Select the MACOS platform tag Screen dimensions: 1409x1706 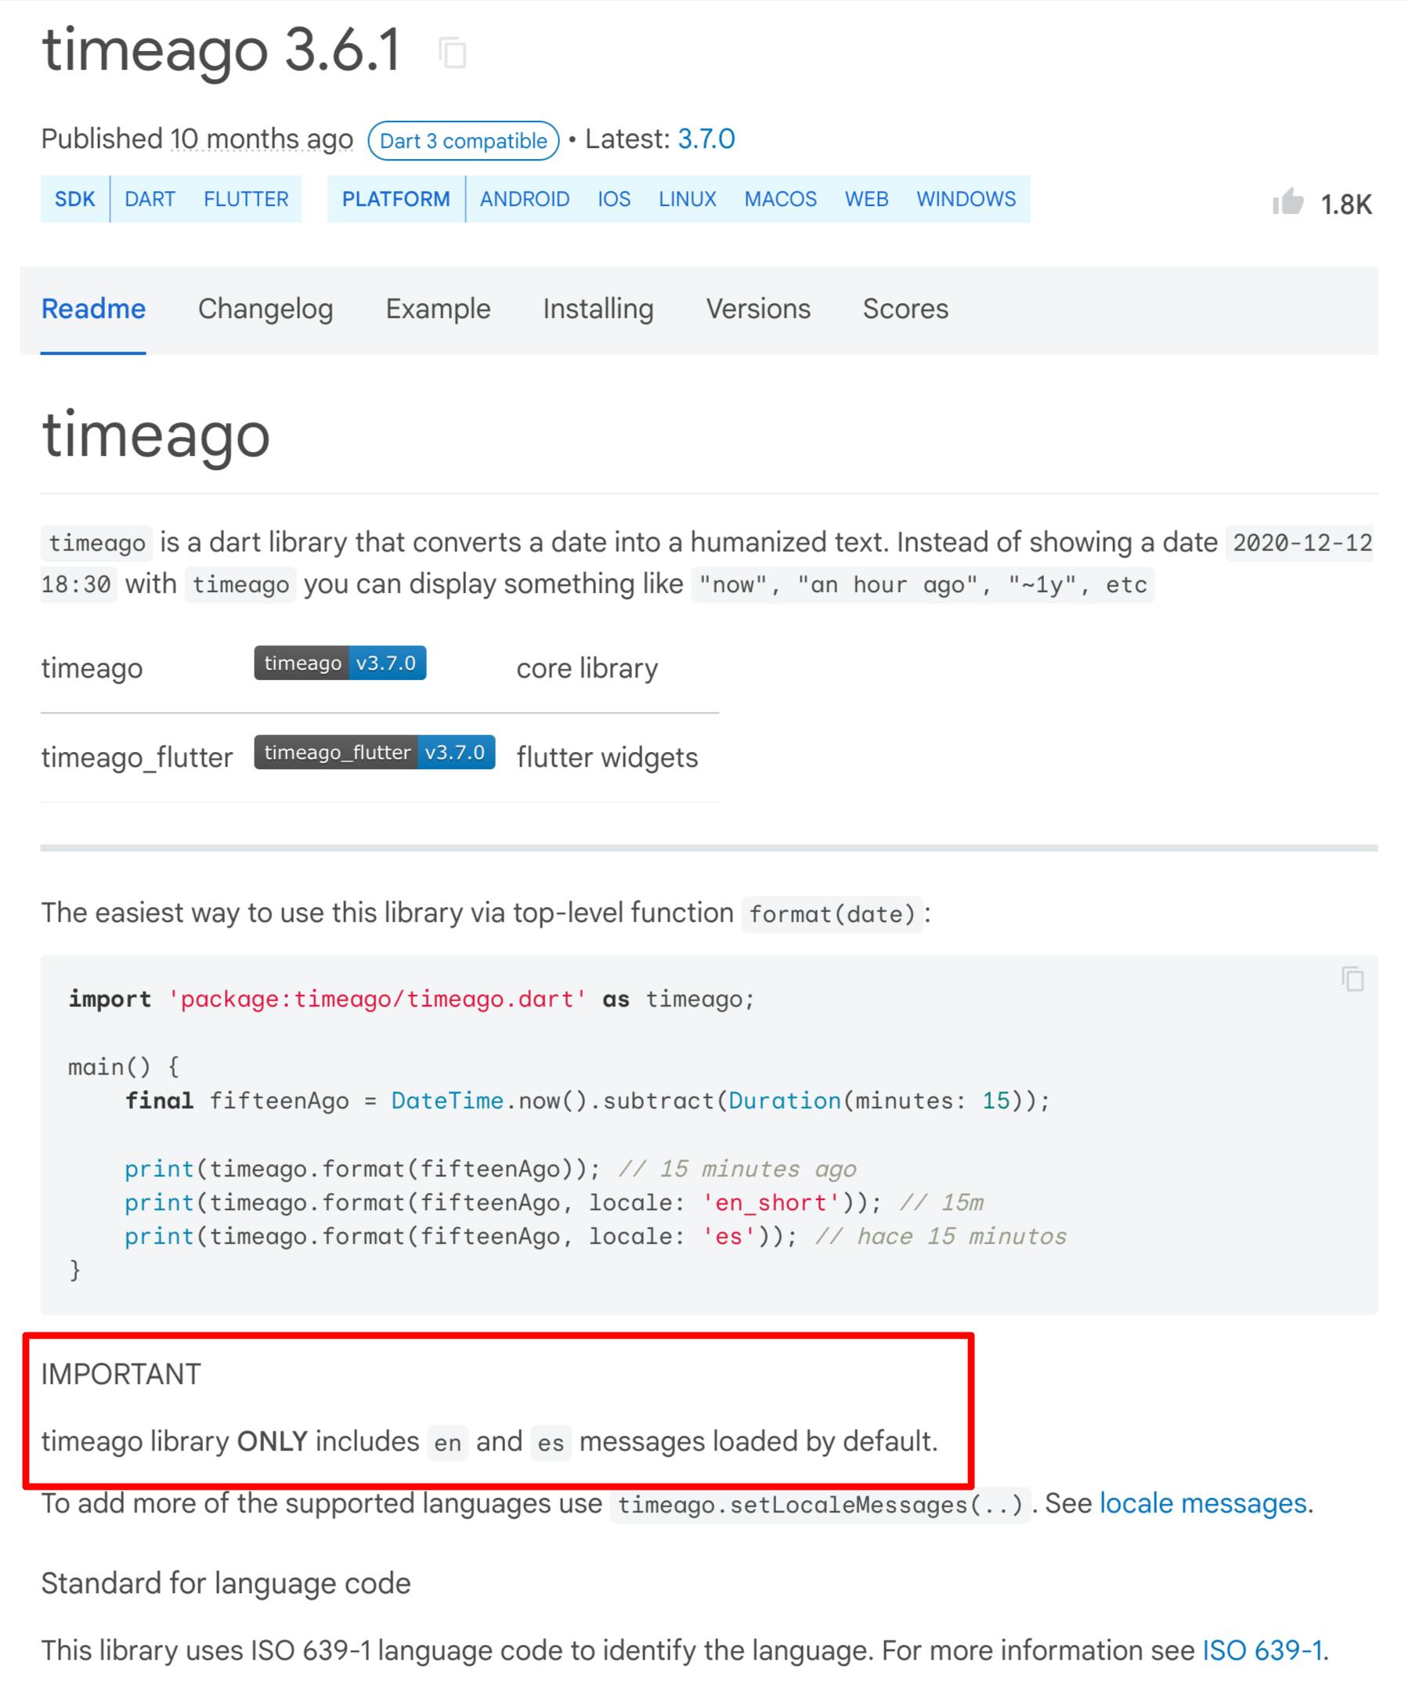pos(781,199)
